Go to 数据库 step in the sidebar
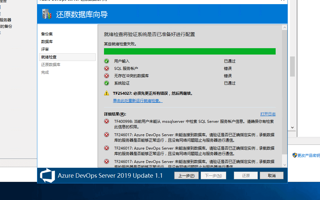Image resolution: width=320 pixels, height=200 pixels. [47, 42]
